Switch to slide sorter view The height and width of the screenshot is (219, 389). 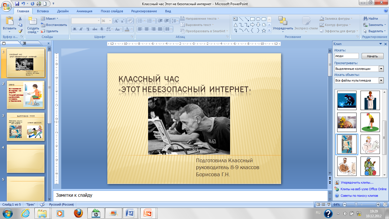[324, 204]
